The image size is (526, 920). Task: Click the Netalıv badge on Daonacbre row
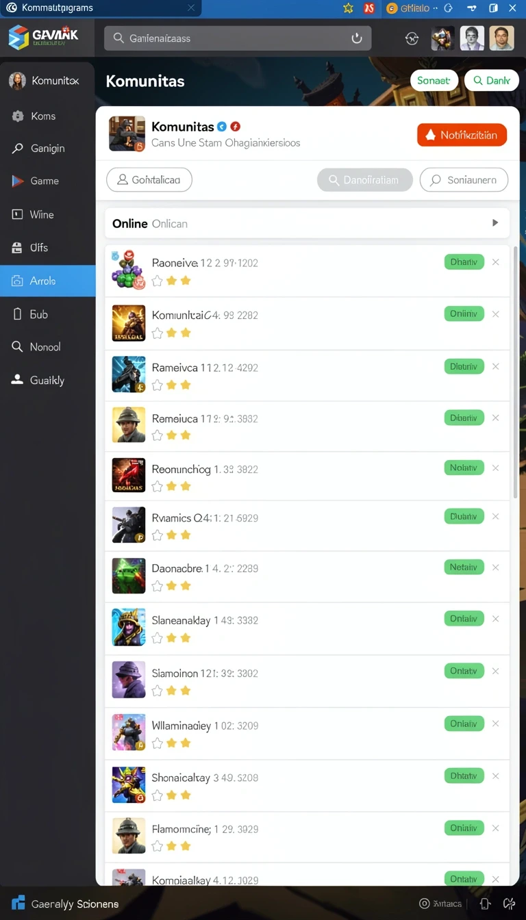coord(464,567)
